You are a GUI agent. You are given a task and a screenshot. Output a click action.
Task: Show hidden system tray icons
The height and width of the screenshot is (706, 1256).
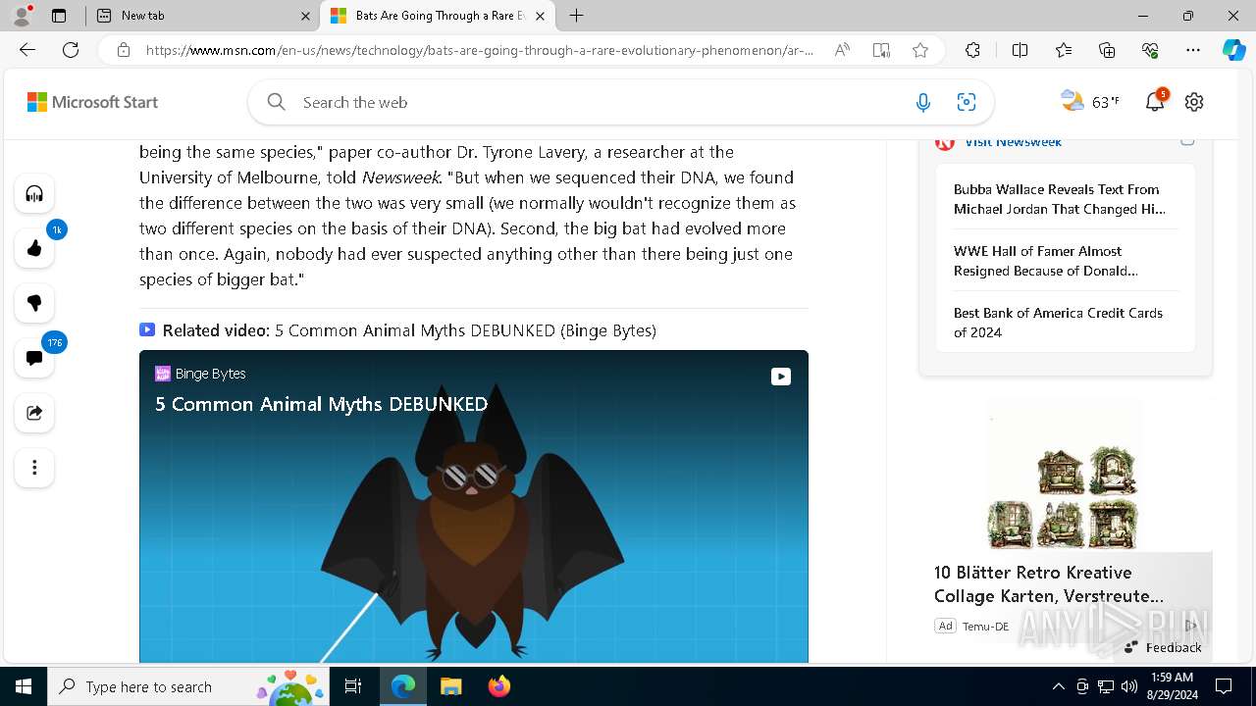[x=1058, y=686]
